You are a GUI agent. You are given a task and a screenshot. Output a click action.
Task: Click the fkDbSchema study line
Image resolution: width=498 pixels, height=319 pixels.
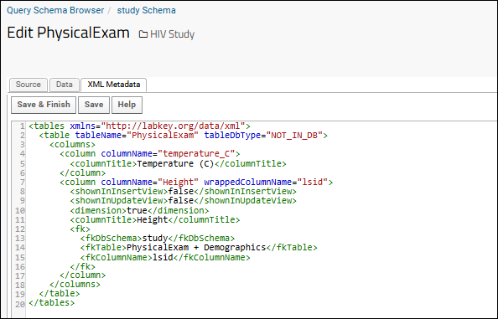[x=158, y=238]
